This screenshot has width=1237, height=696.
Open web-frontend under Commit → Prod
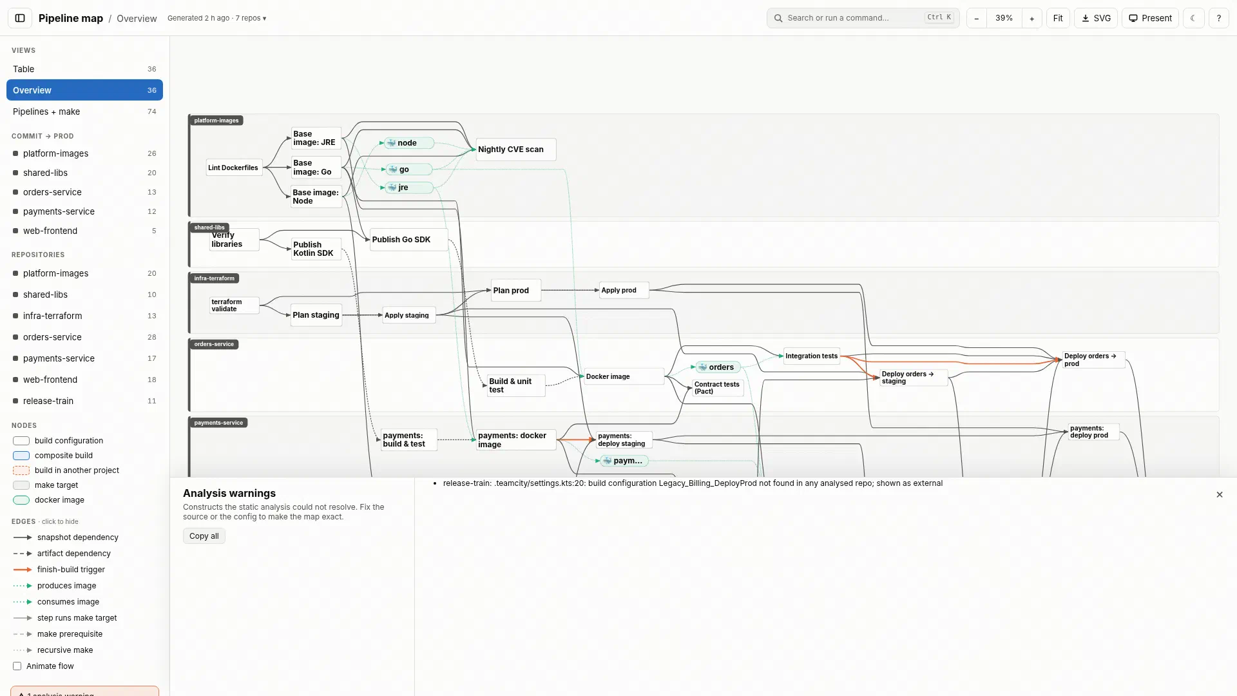[84, 231]
